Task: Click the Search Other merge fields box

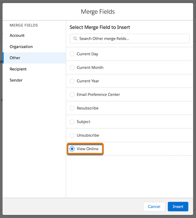Action: point(130,39)
